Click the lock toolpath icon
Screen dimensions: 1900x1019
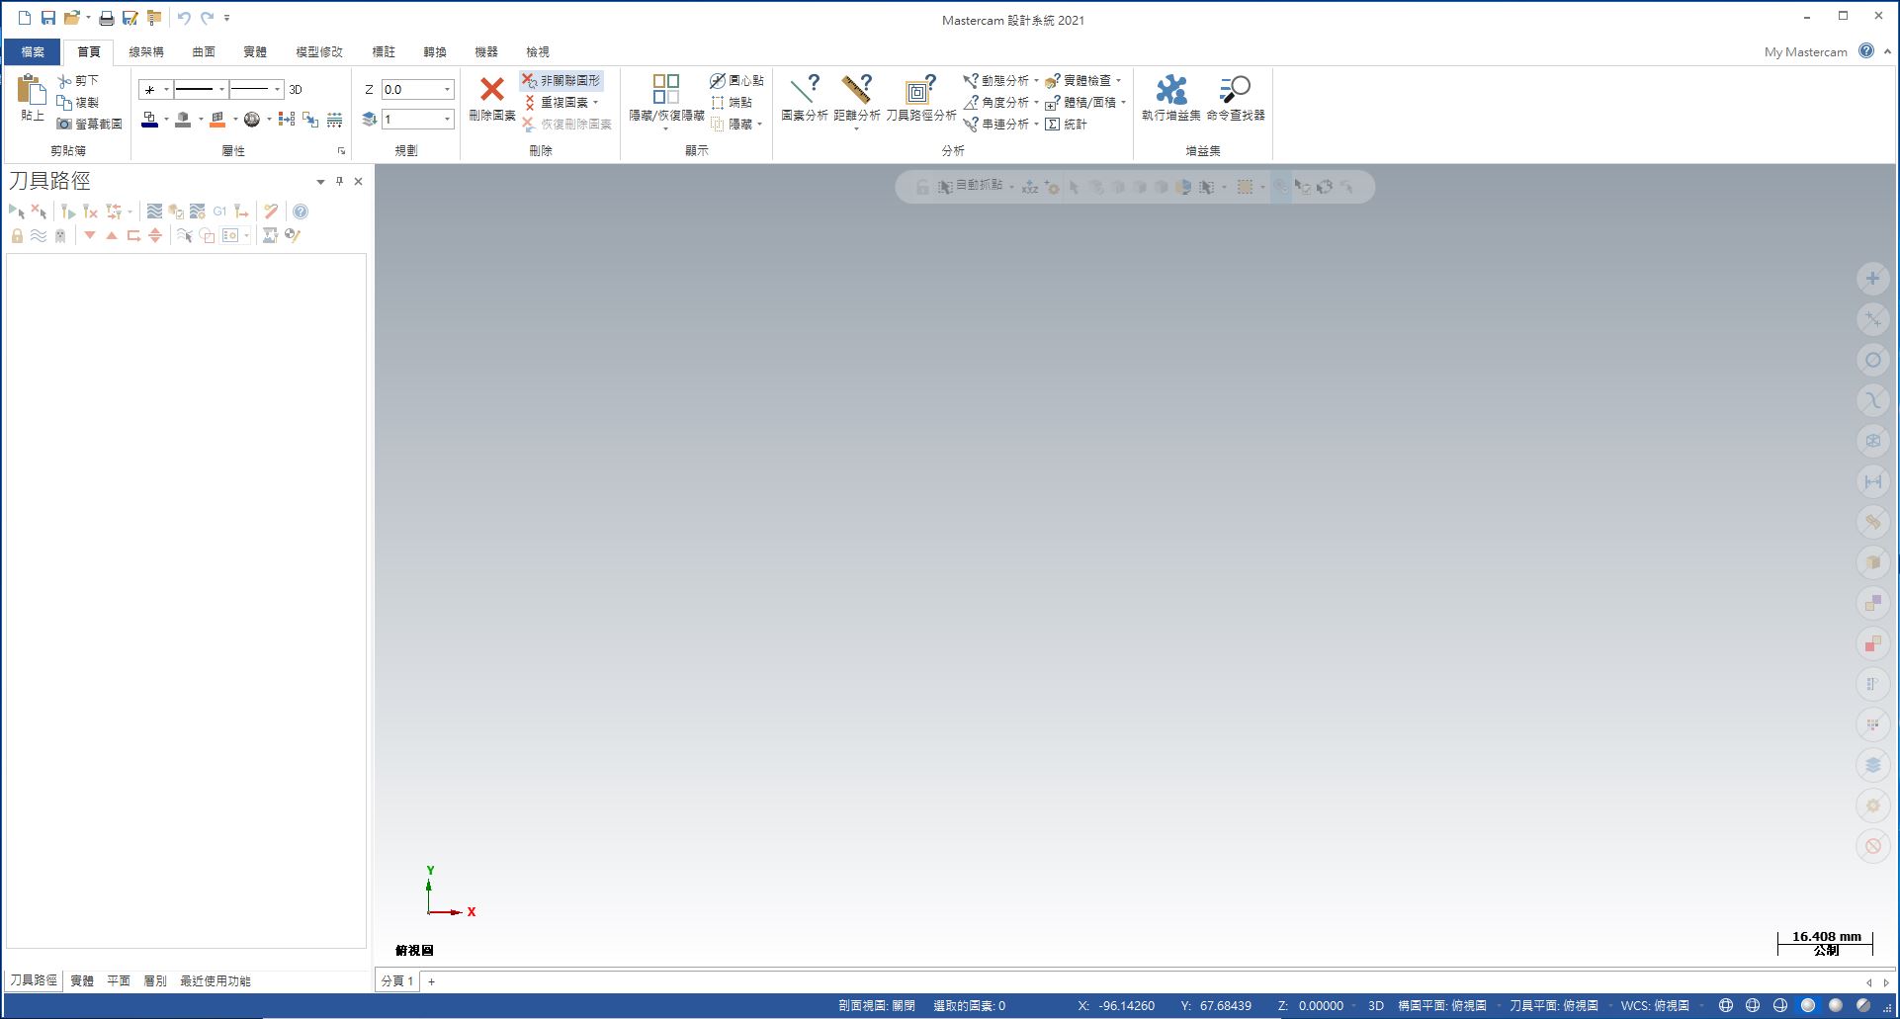tap(17, 235)
